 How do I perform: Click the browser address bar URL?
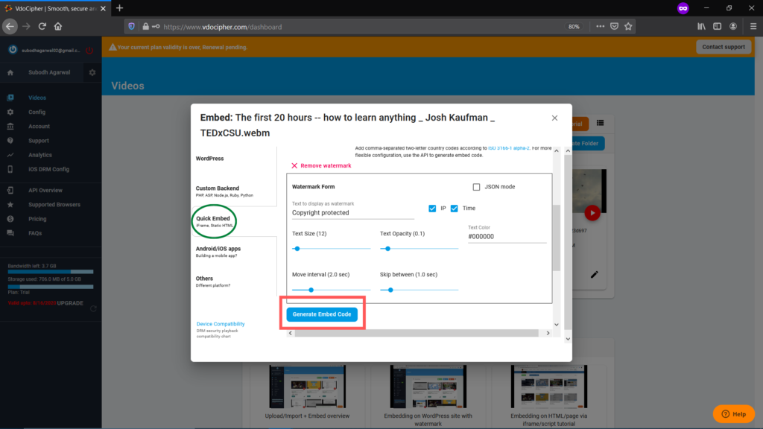click(222, 27)
